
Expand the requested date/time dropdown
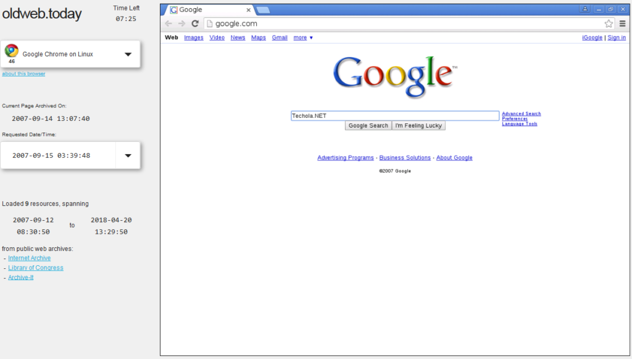(128, 155)
